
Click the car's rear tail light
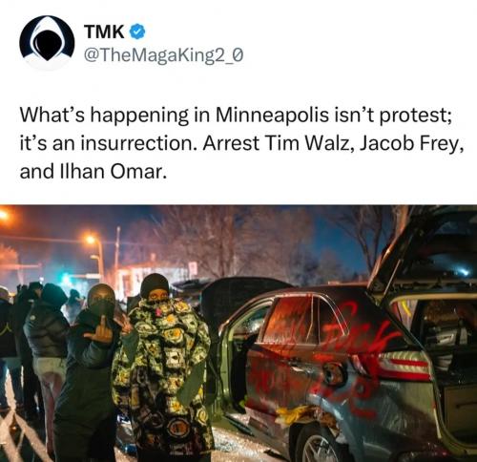coord(404,366)
